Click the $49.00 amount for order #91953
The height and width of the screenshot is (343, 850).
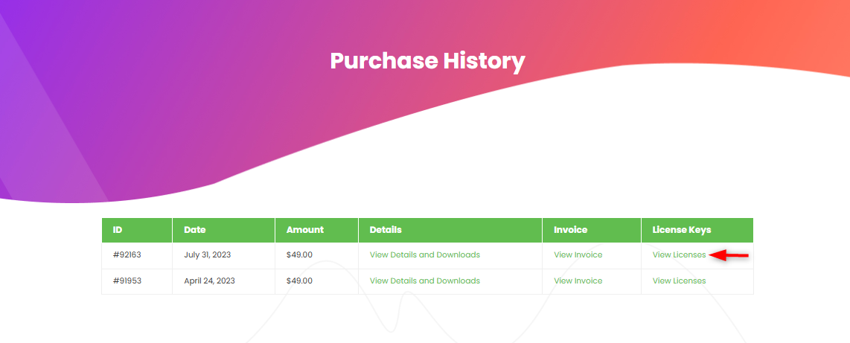tap(299, 281)
